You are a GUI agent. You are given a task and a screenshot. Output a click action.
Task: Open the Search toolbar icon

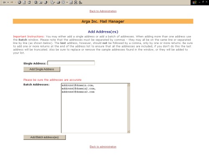(36, 2)
